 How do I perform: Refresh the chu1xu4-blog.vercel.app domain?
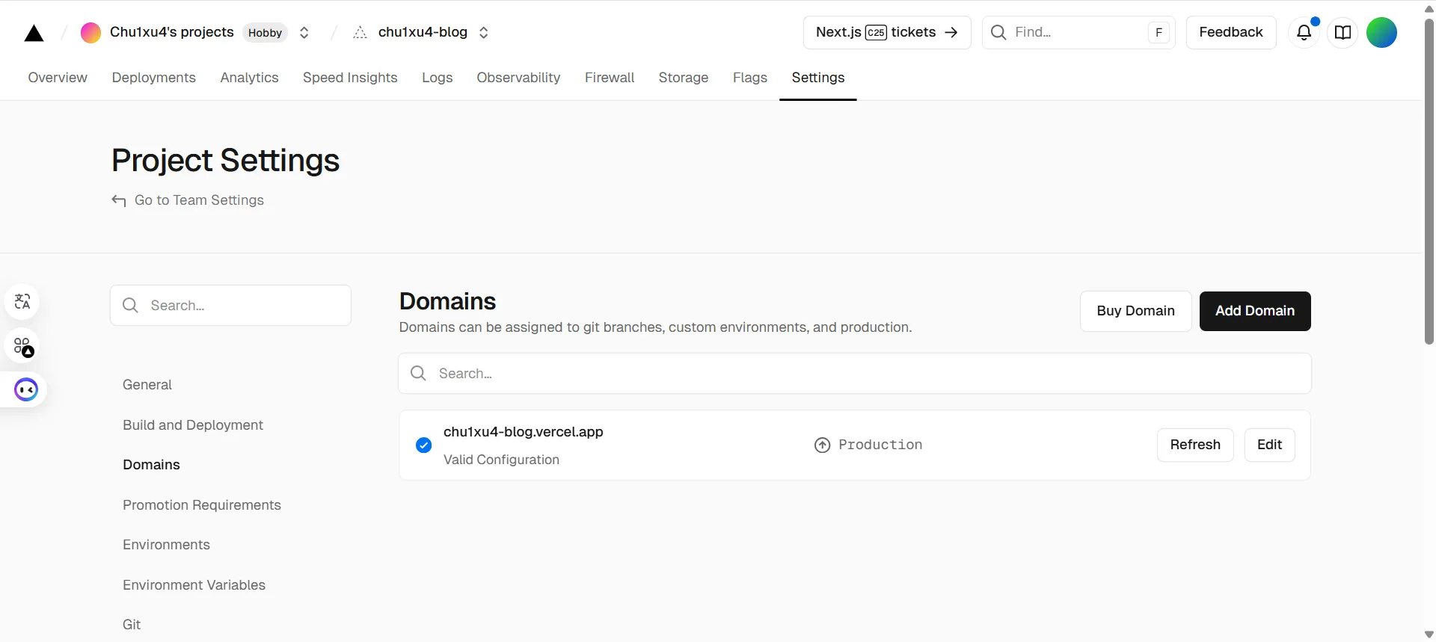tap(1194, 445)
